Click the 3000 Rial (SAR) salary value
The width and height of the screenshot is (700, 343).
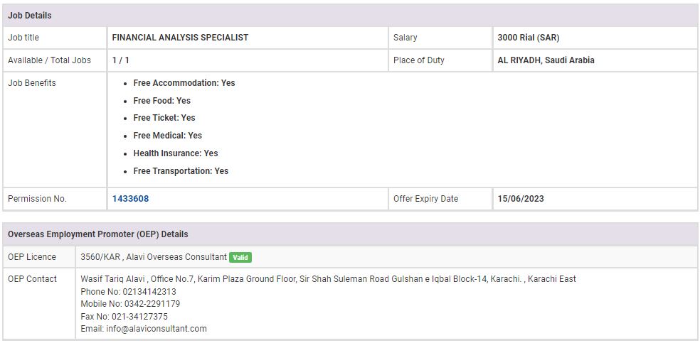pyautogui.click(x=529, y=38)
